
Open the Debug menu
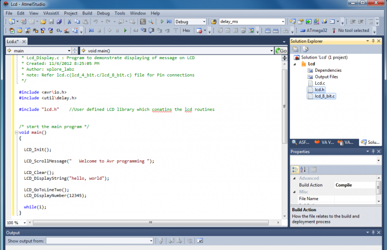(x=103, y=14)
